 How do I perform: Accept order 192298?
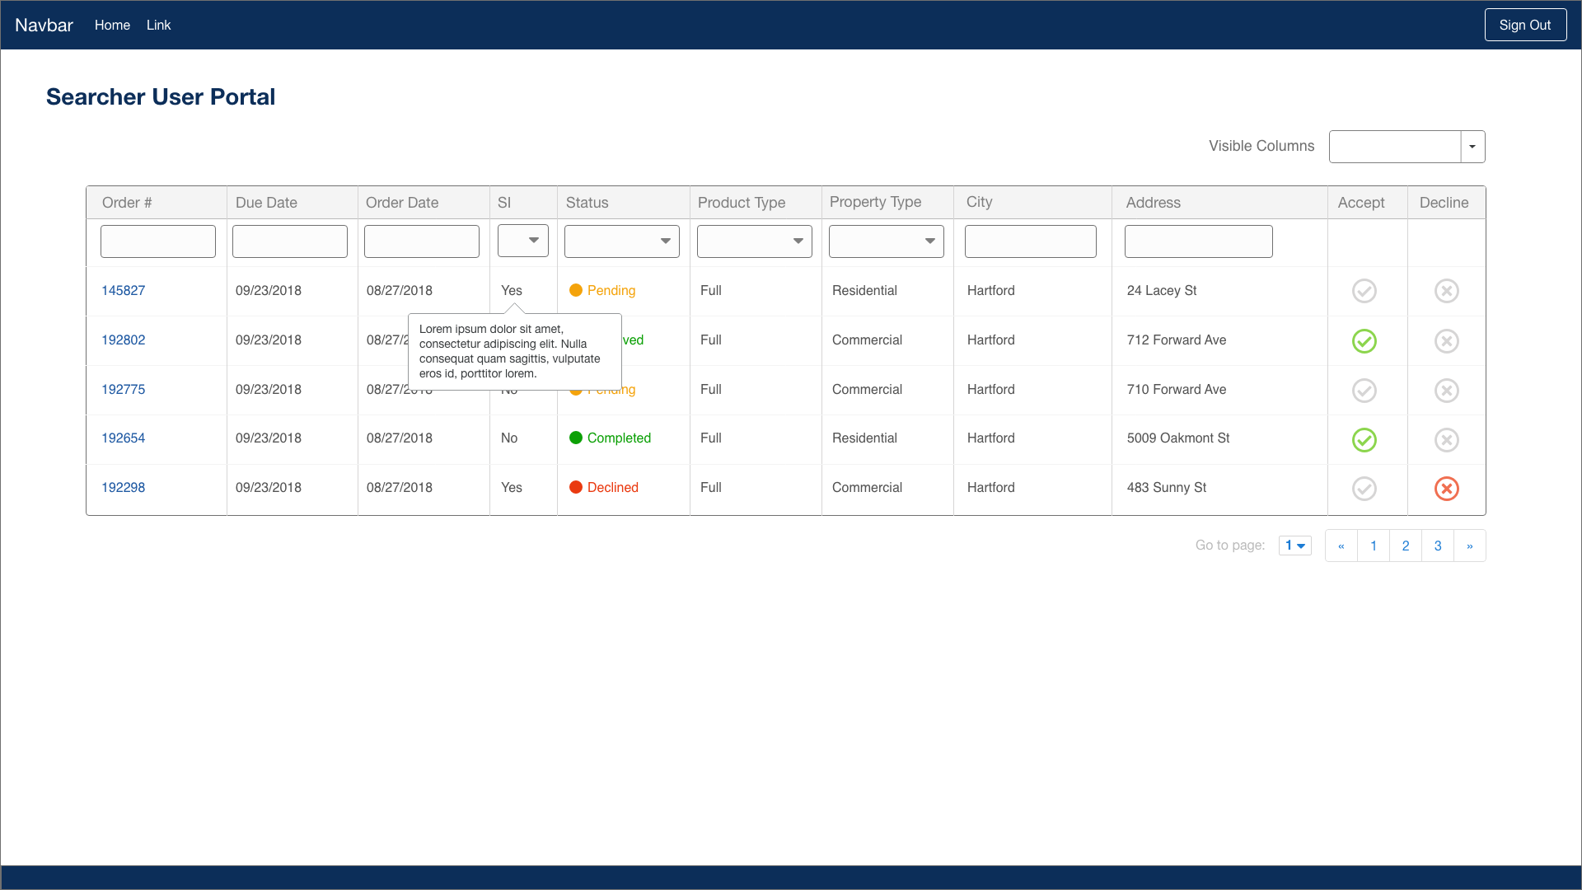click(1364, 489)
